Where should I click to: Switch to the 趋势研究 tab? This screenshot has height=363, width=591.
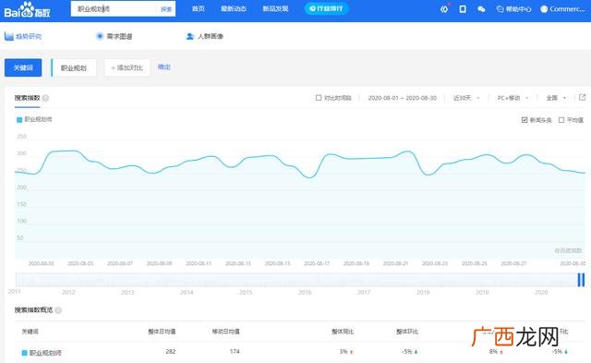23,36
